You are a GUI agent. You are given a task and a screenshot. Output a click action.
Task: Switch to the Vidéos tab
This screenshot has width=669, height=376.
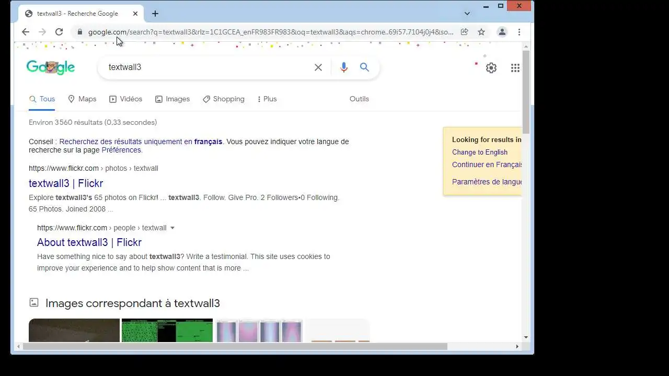pos(125,99)
